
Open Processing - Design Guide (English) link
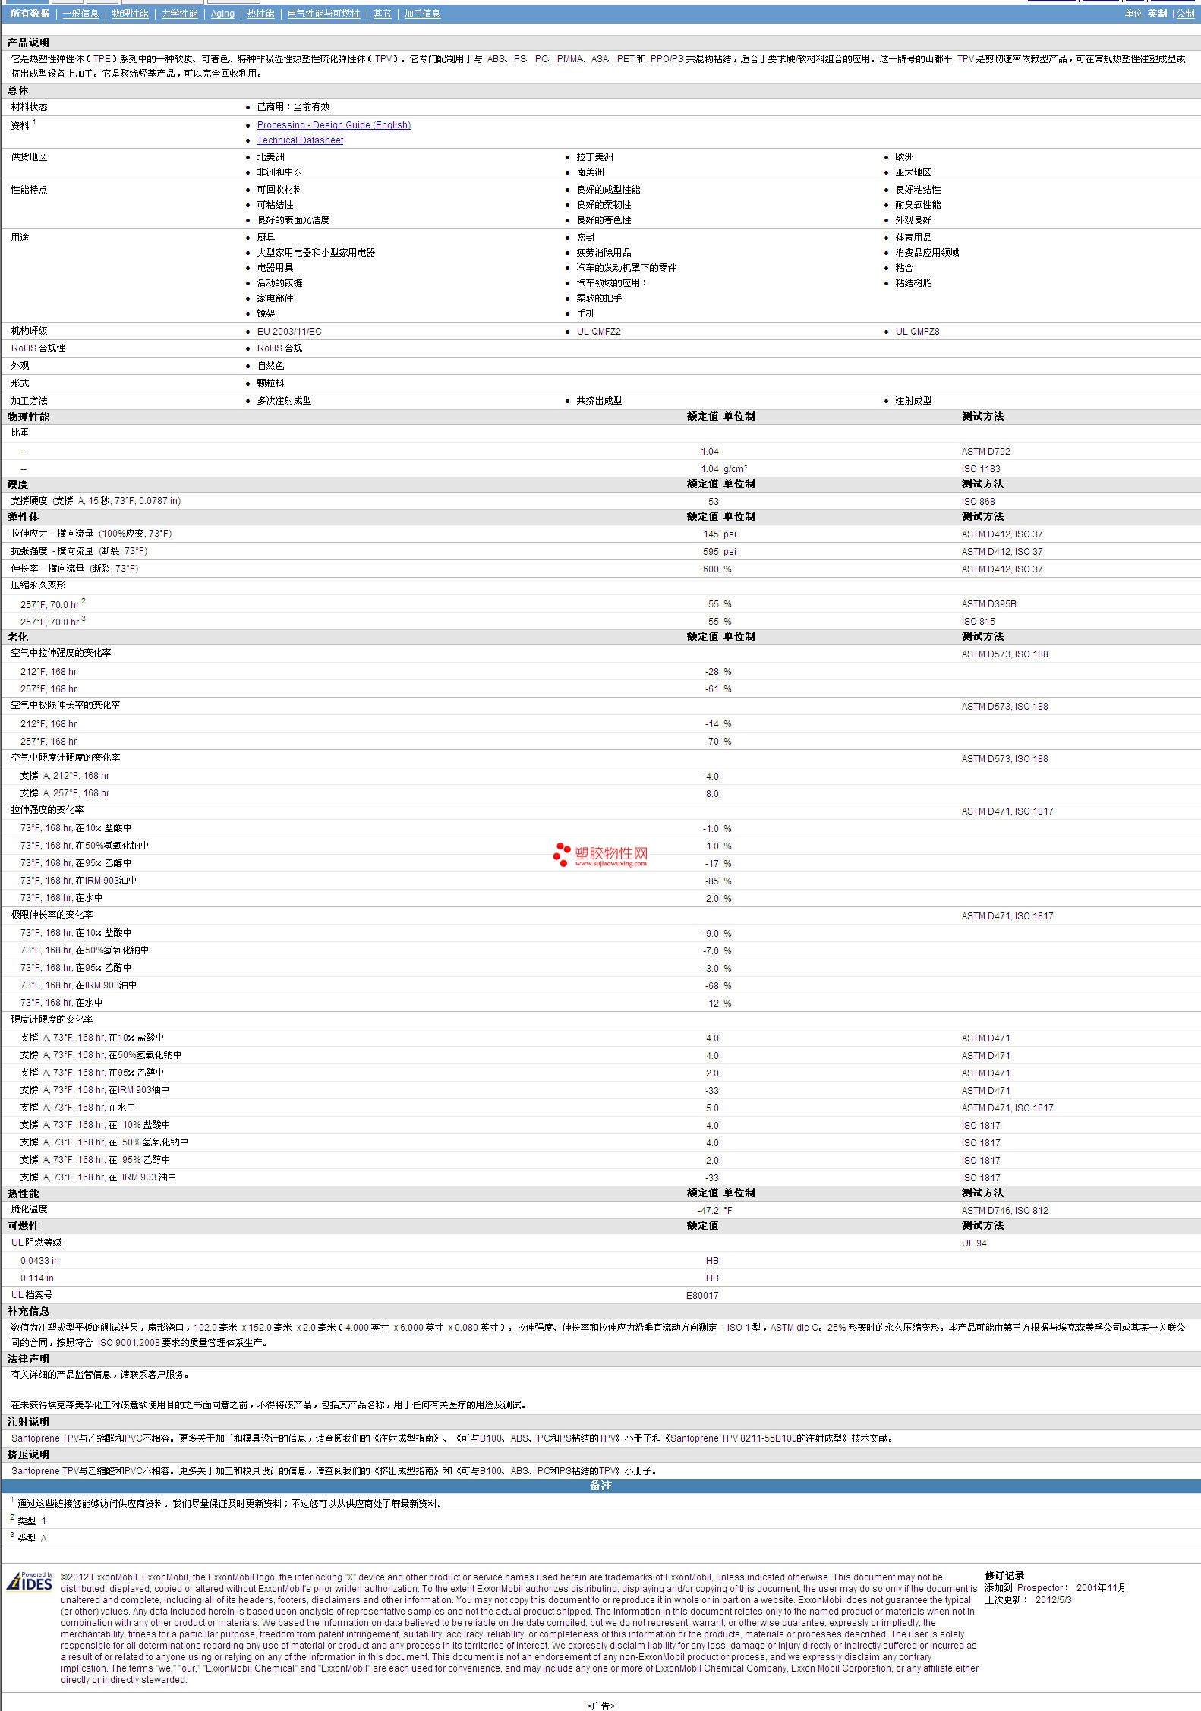click(334, 125)
